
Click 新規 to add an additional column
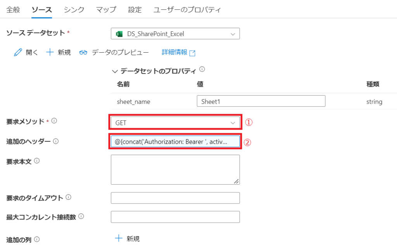click(x=128, y=238)
